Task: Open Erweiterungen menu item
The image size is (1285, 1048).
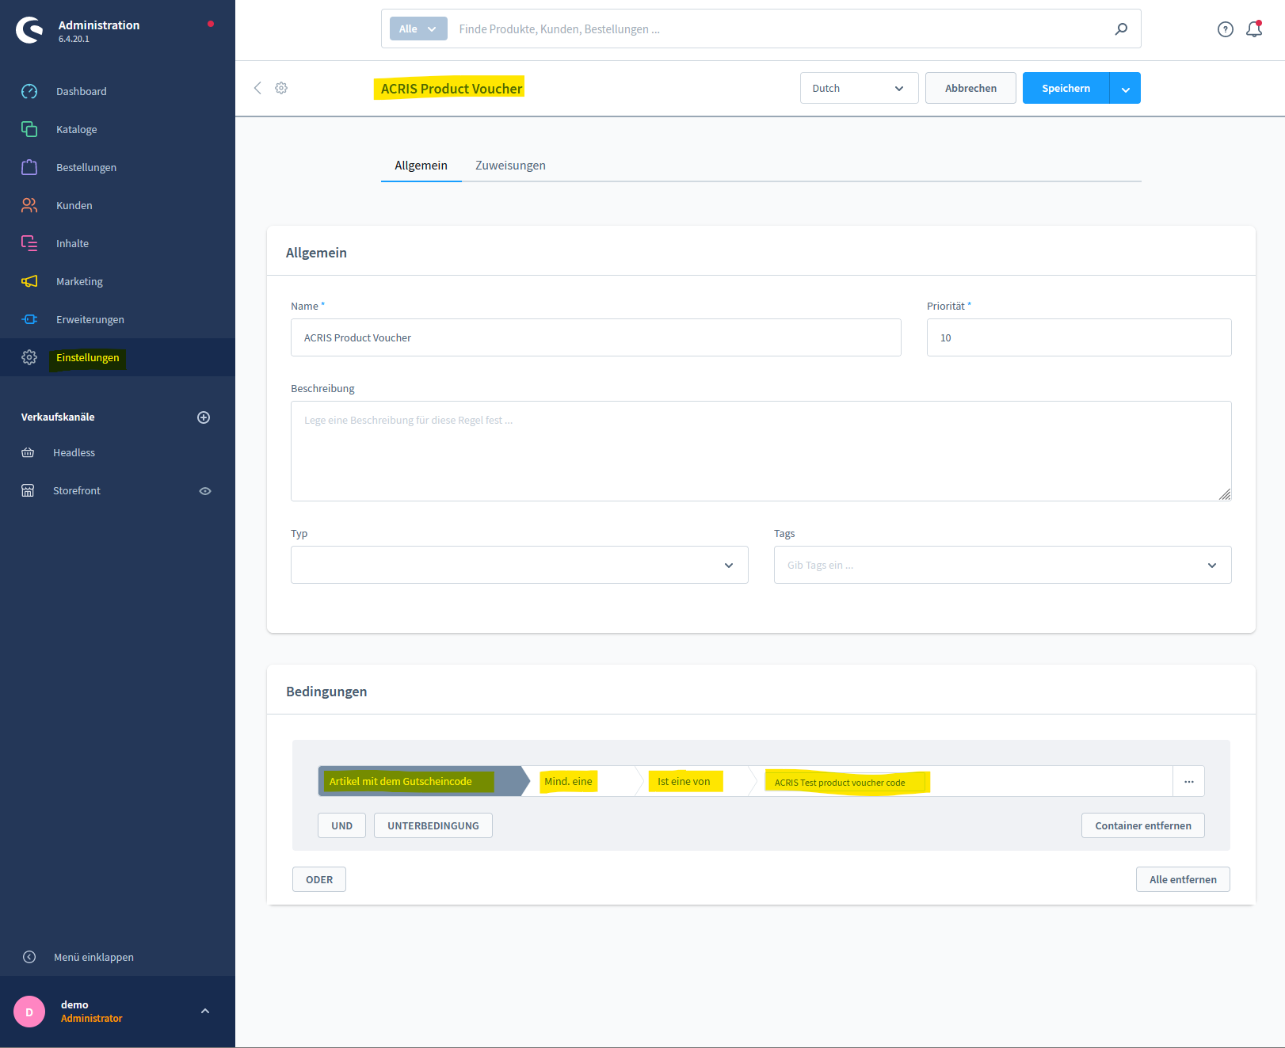Action: [117, 319]
